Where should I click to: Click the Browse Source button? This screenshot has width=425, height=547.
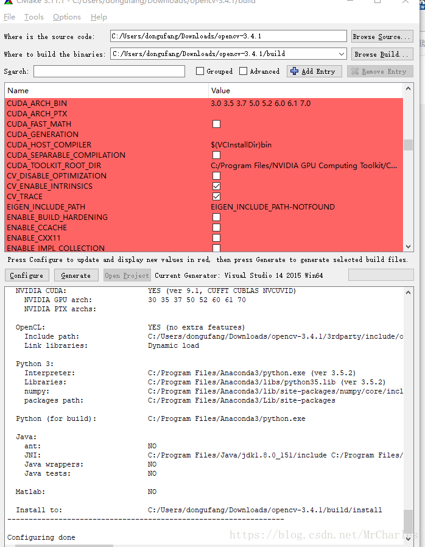382,37
